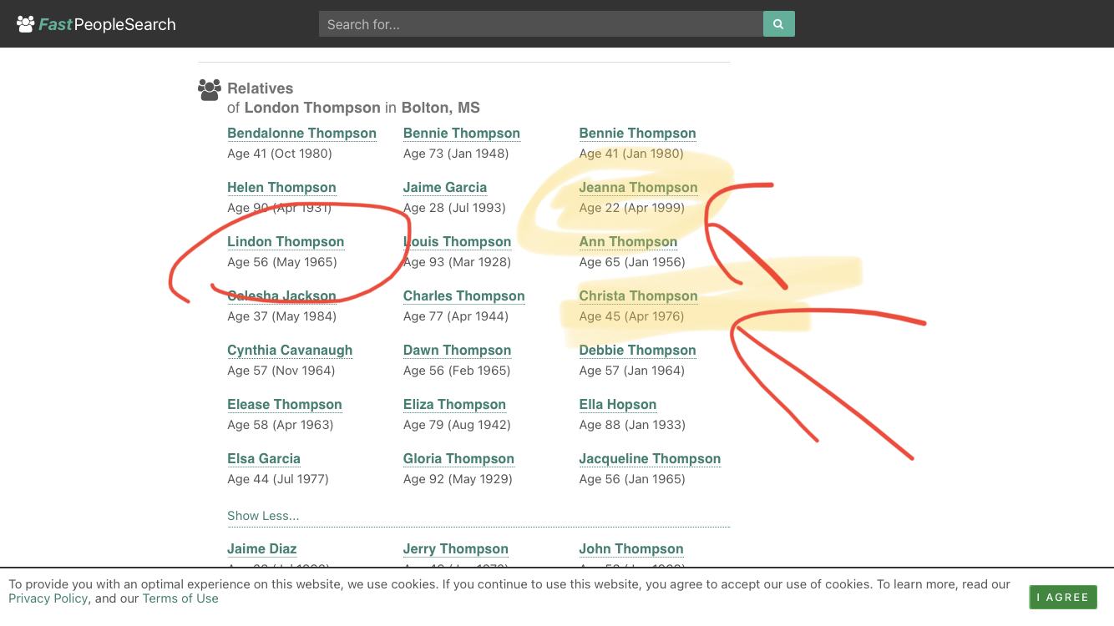Click text Age 44 (Jul 1977)
This screenshot has width=1114, height=626.
[278, 479]
